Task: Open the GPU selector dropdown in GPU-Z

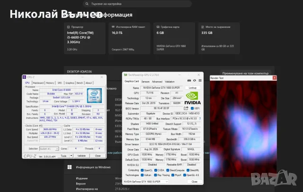Action: pos(146,182)
